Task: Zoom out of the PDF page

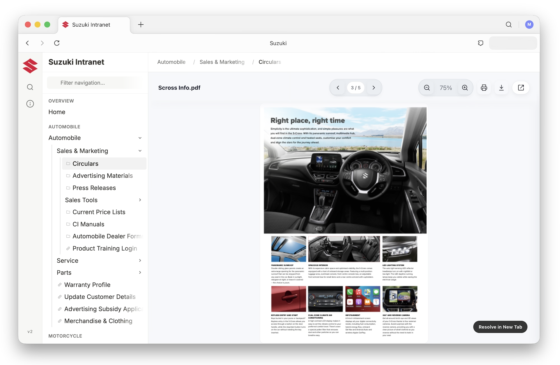Action: click(426, 87)
